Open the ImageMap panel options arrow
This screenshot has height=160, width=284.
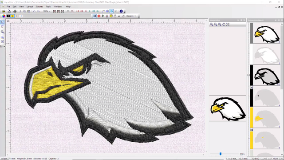[x=238, y=20]
